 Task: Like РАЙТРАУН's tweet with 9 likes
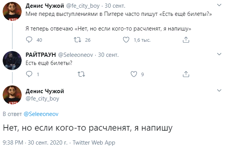tap(134, 74)
